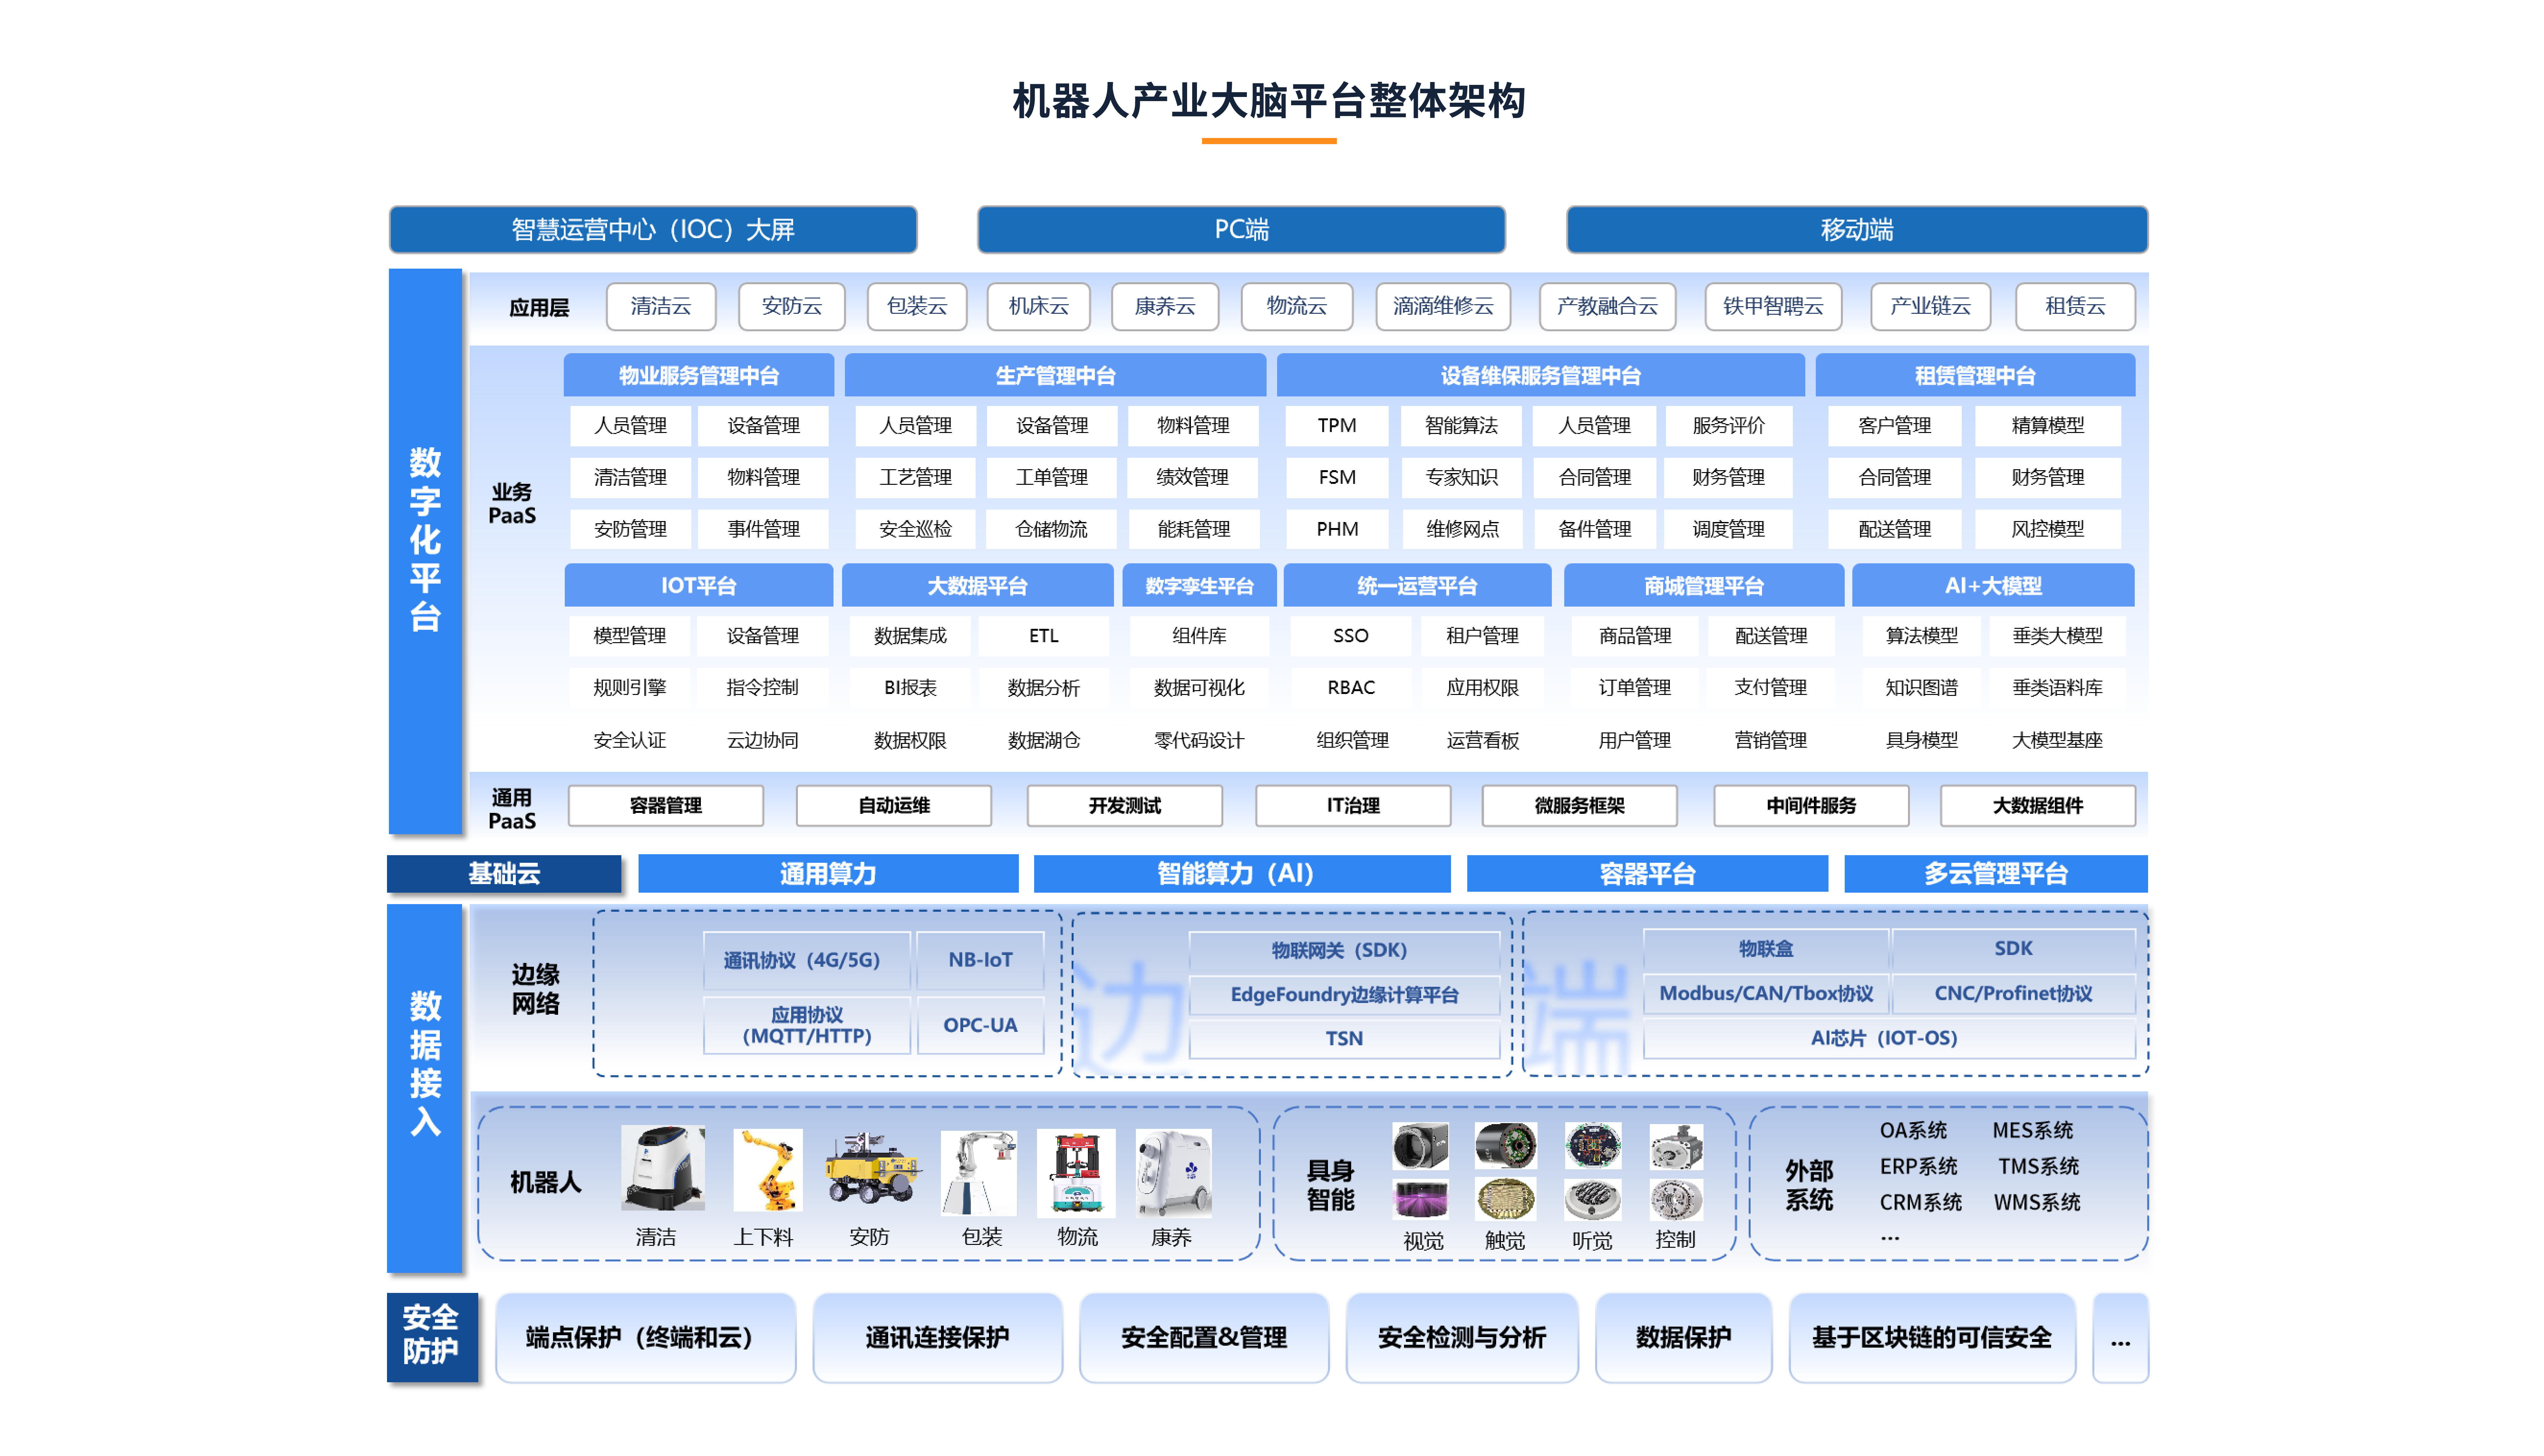Click the 康养 healthcare robot image

(x=1174, y=1172)
